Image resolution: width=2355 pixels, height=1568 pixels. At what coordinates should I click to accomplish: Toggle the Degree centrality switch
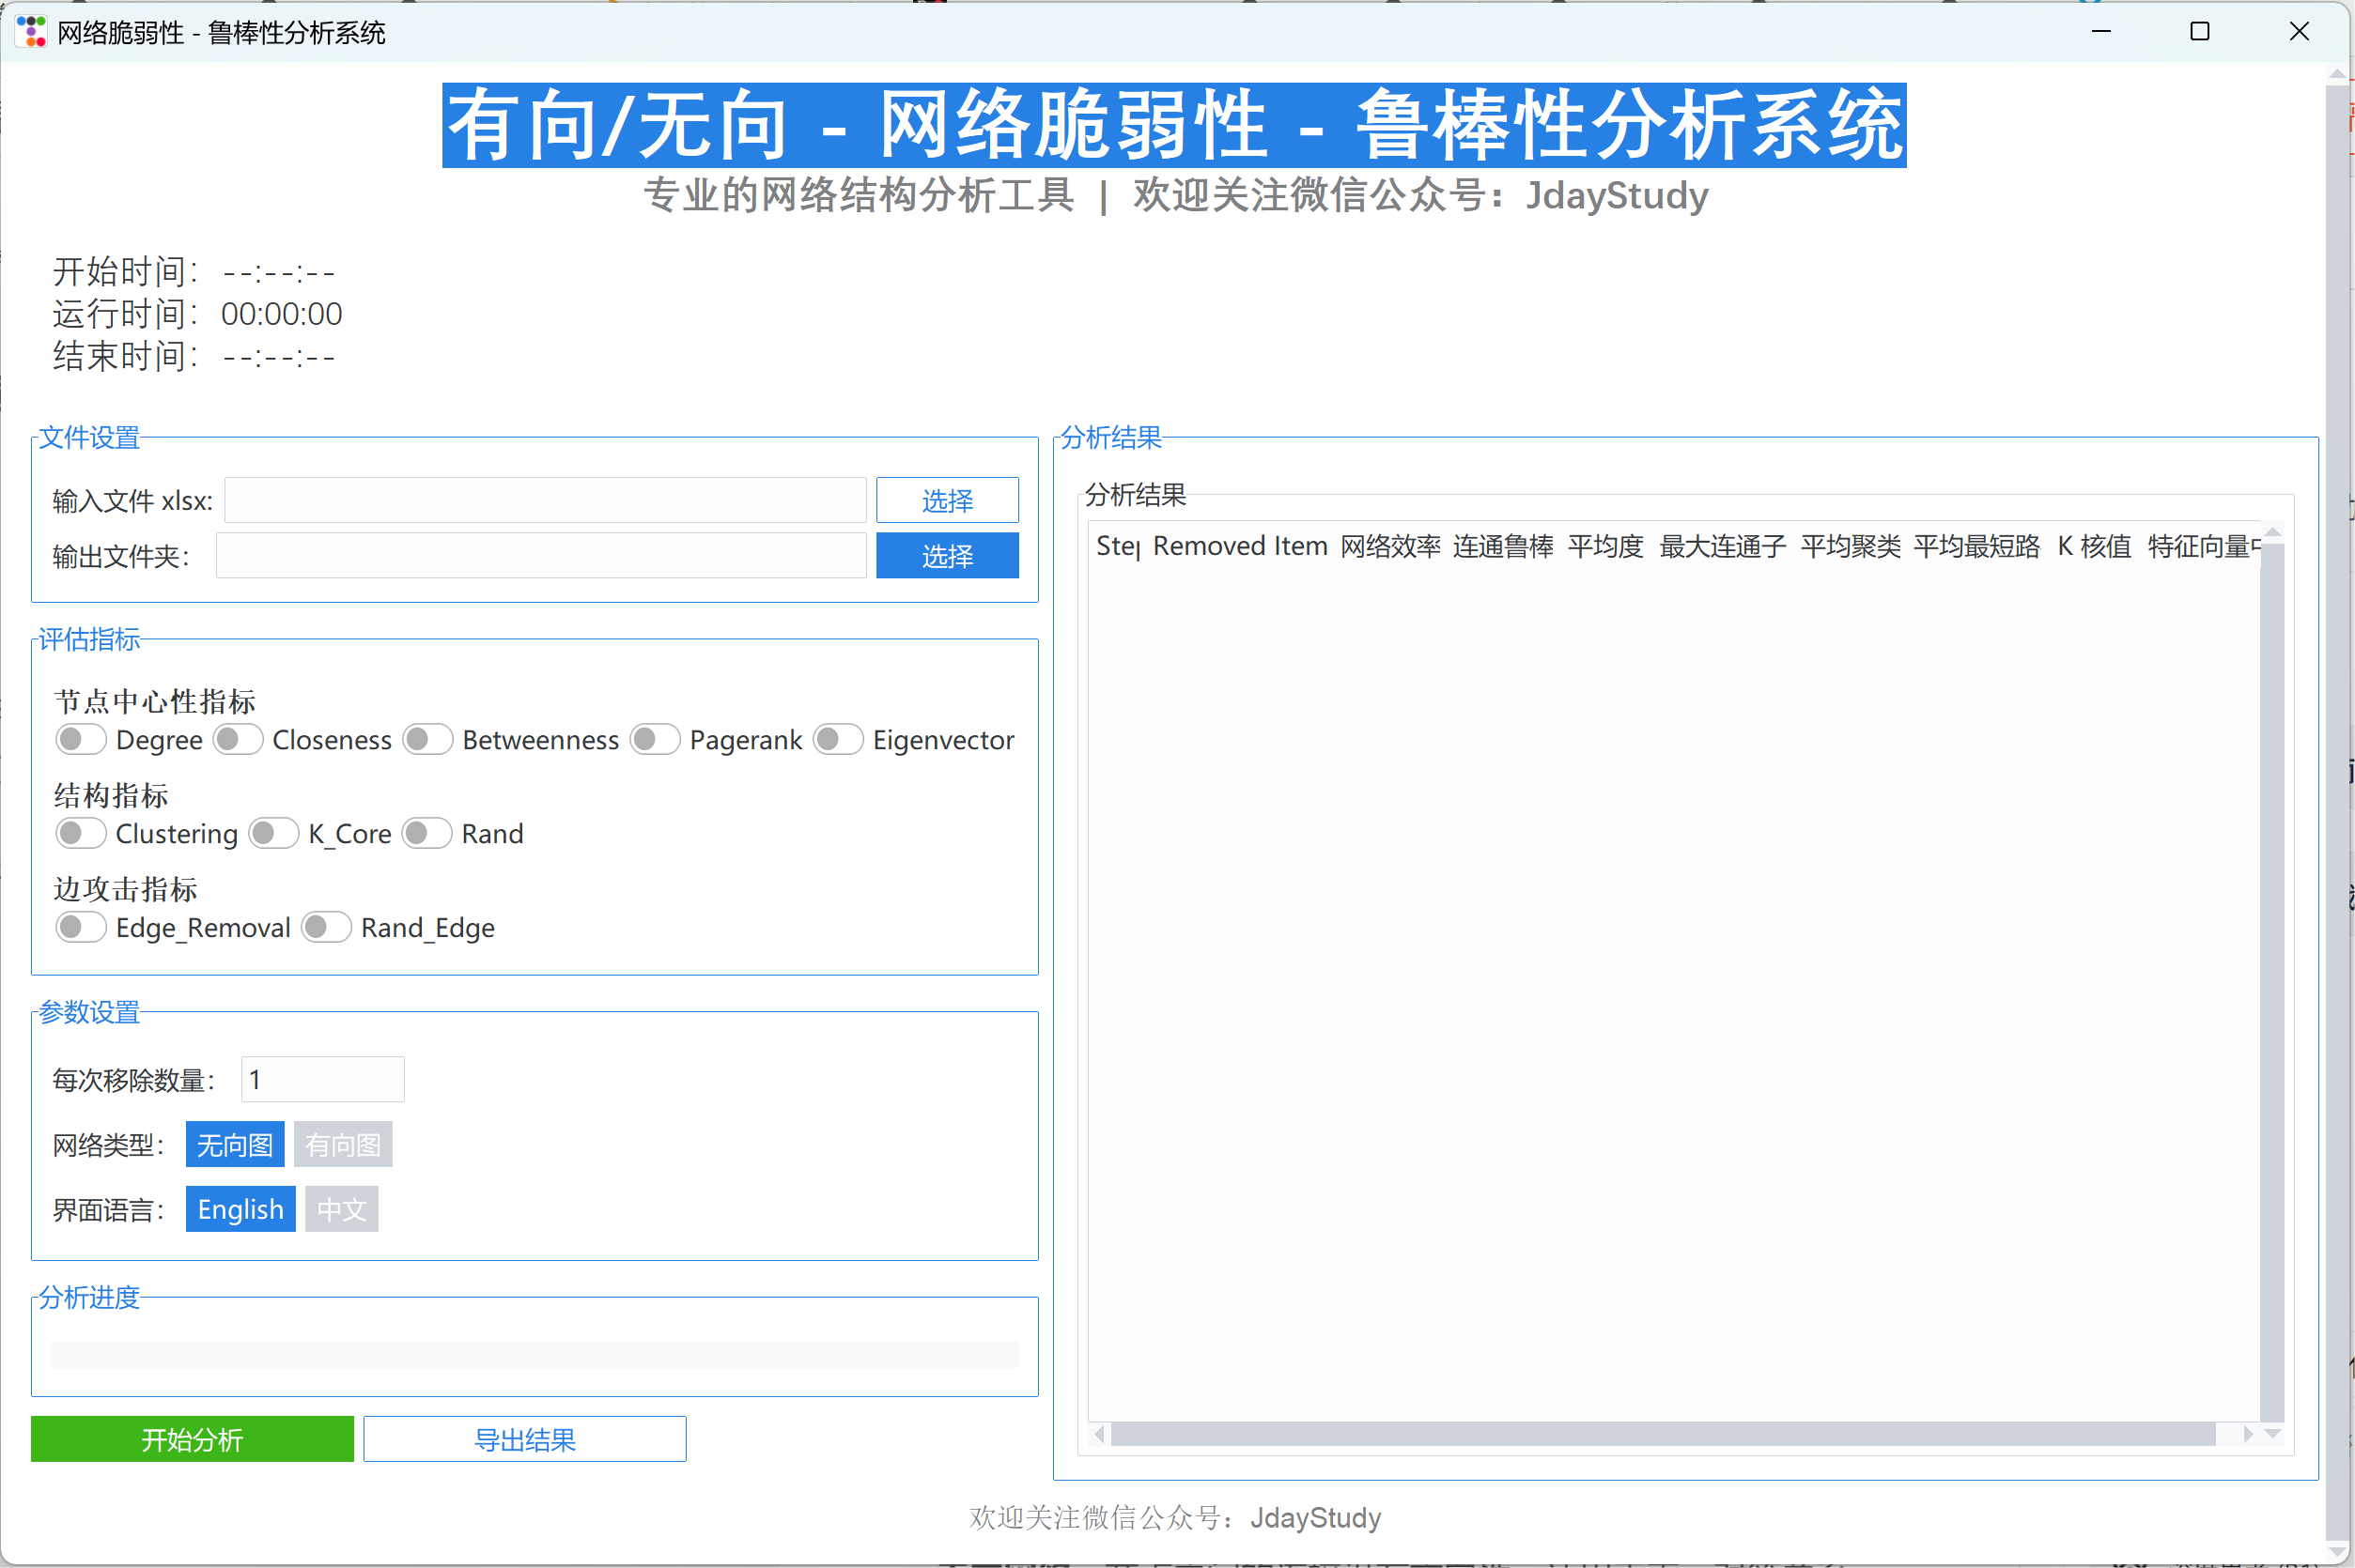point(81,740)
